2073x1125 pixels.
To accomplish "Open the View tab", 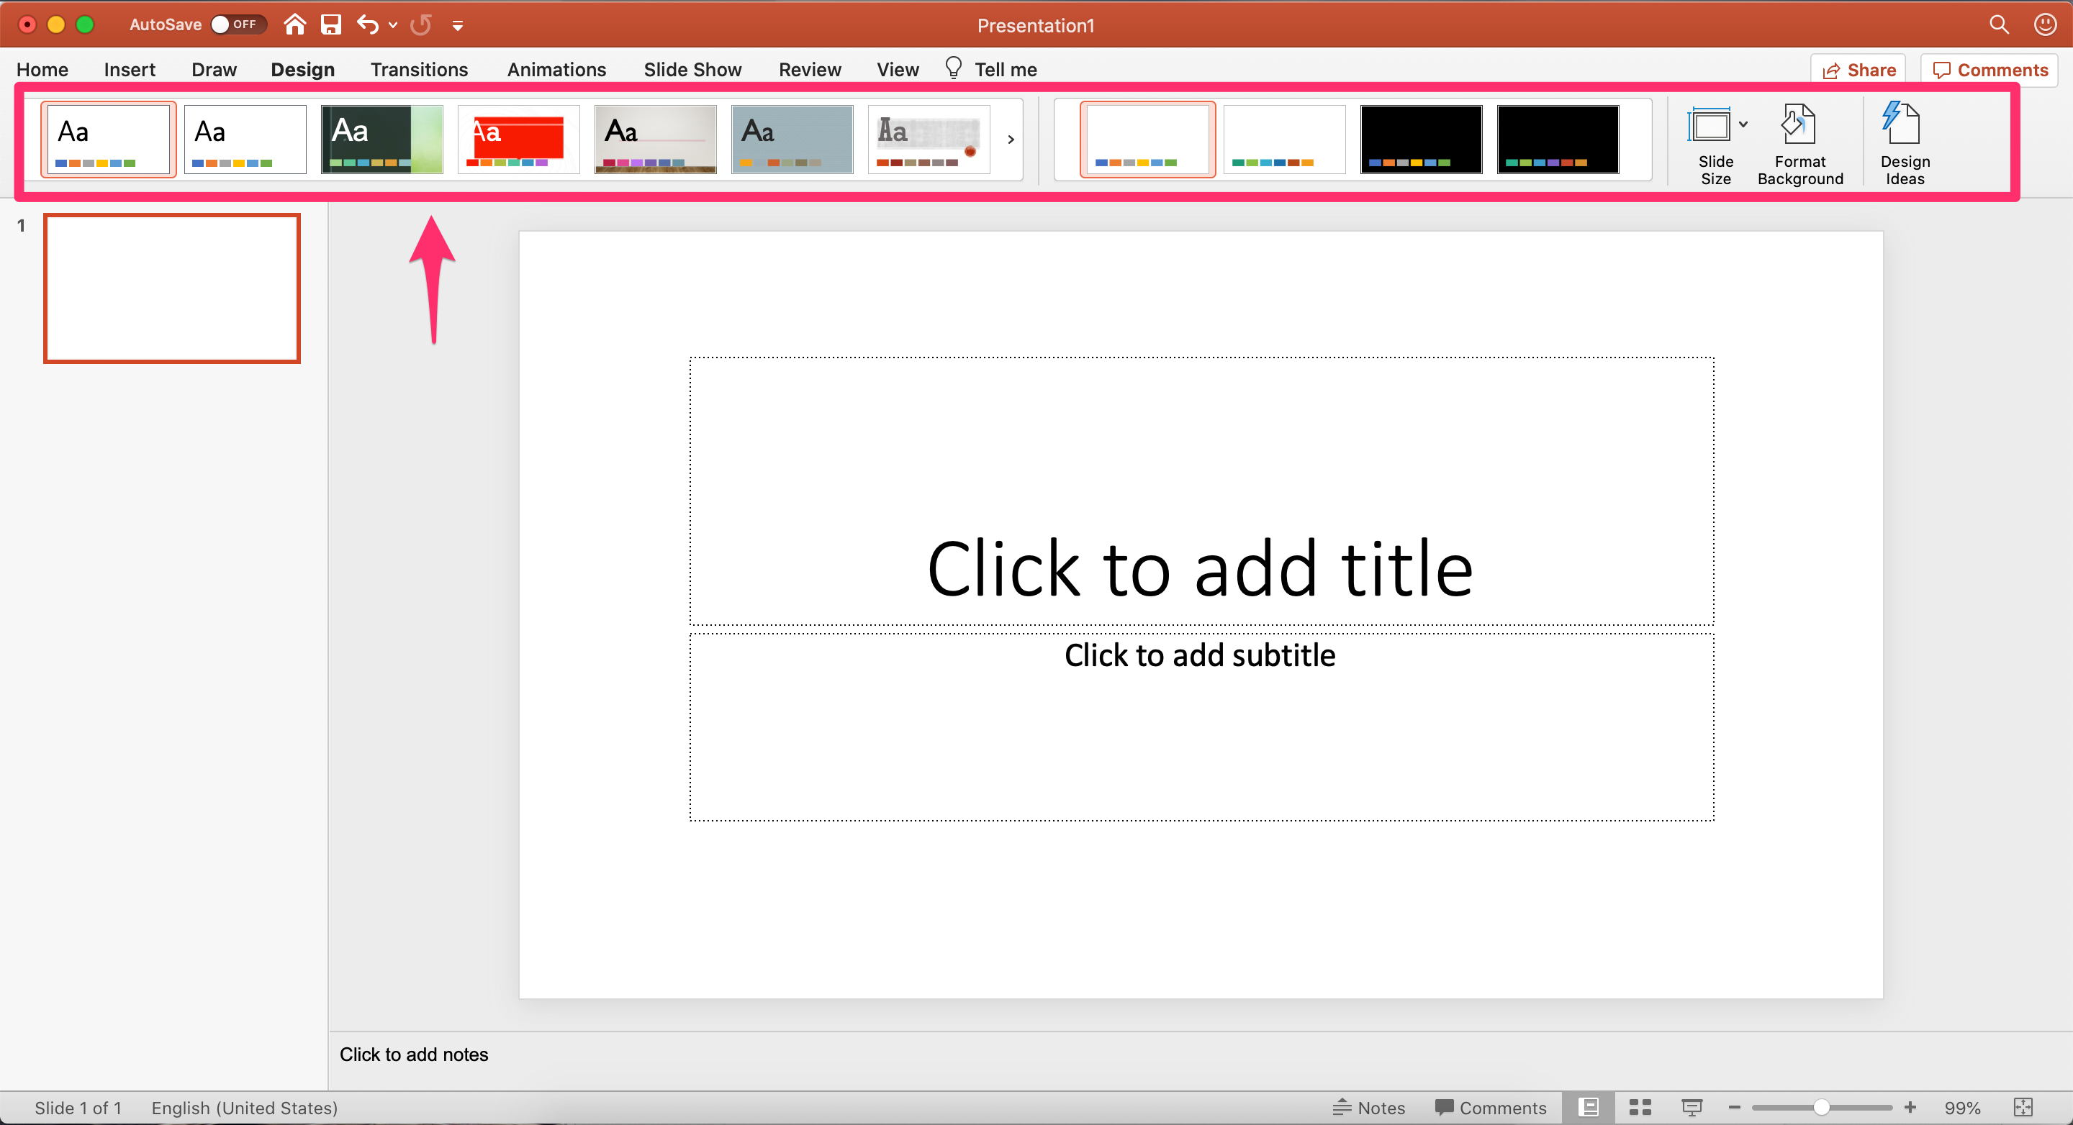I will 897,69.
